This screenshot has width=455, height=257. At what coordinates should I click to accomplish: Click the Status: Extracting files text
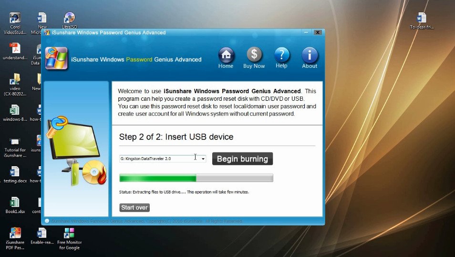coord(184,192)
